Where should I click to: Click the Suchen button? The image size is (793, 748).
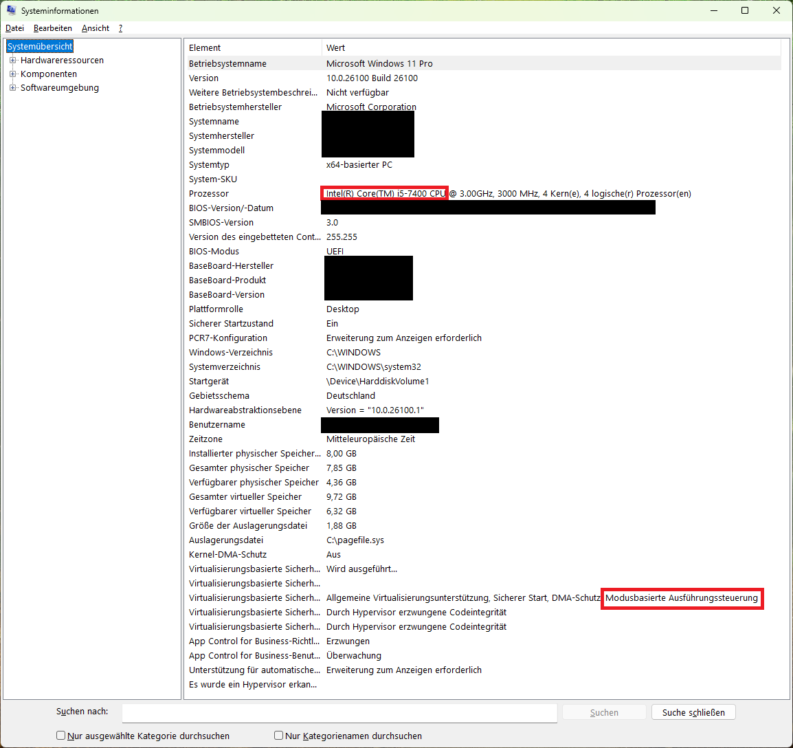coord(604,712)
